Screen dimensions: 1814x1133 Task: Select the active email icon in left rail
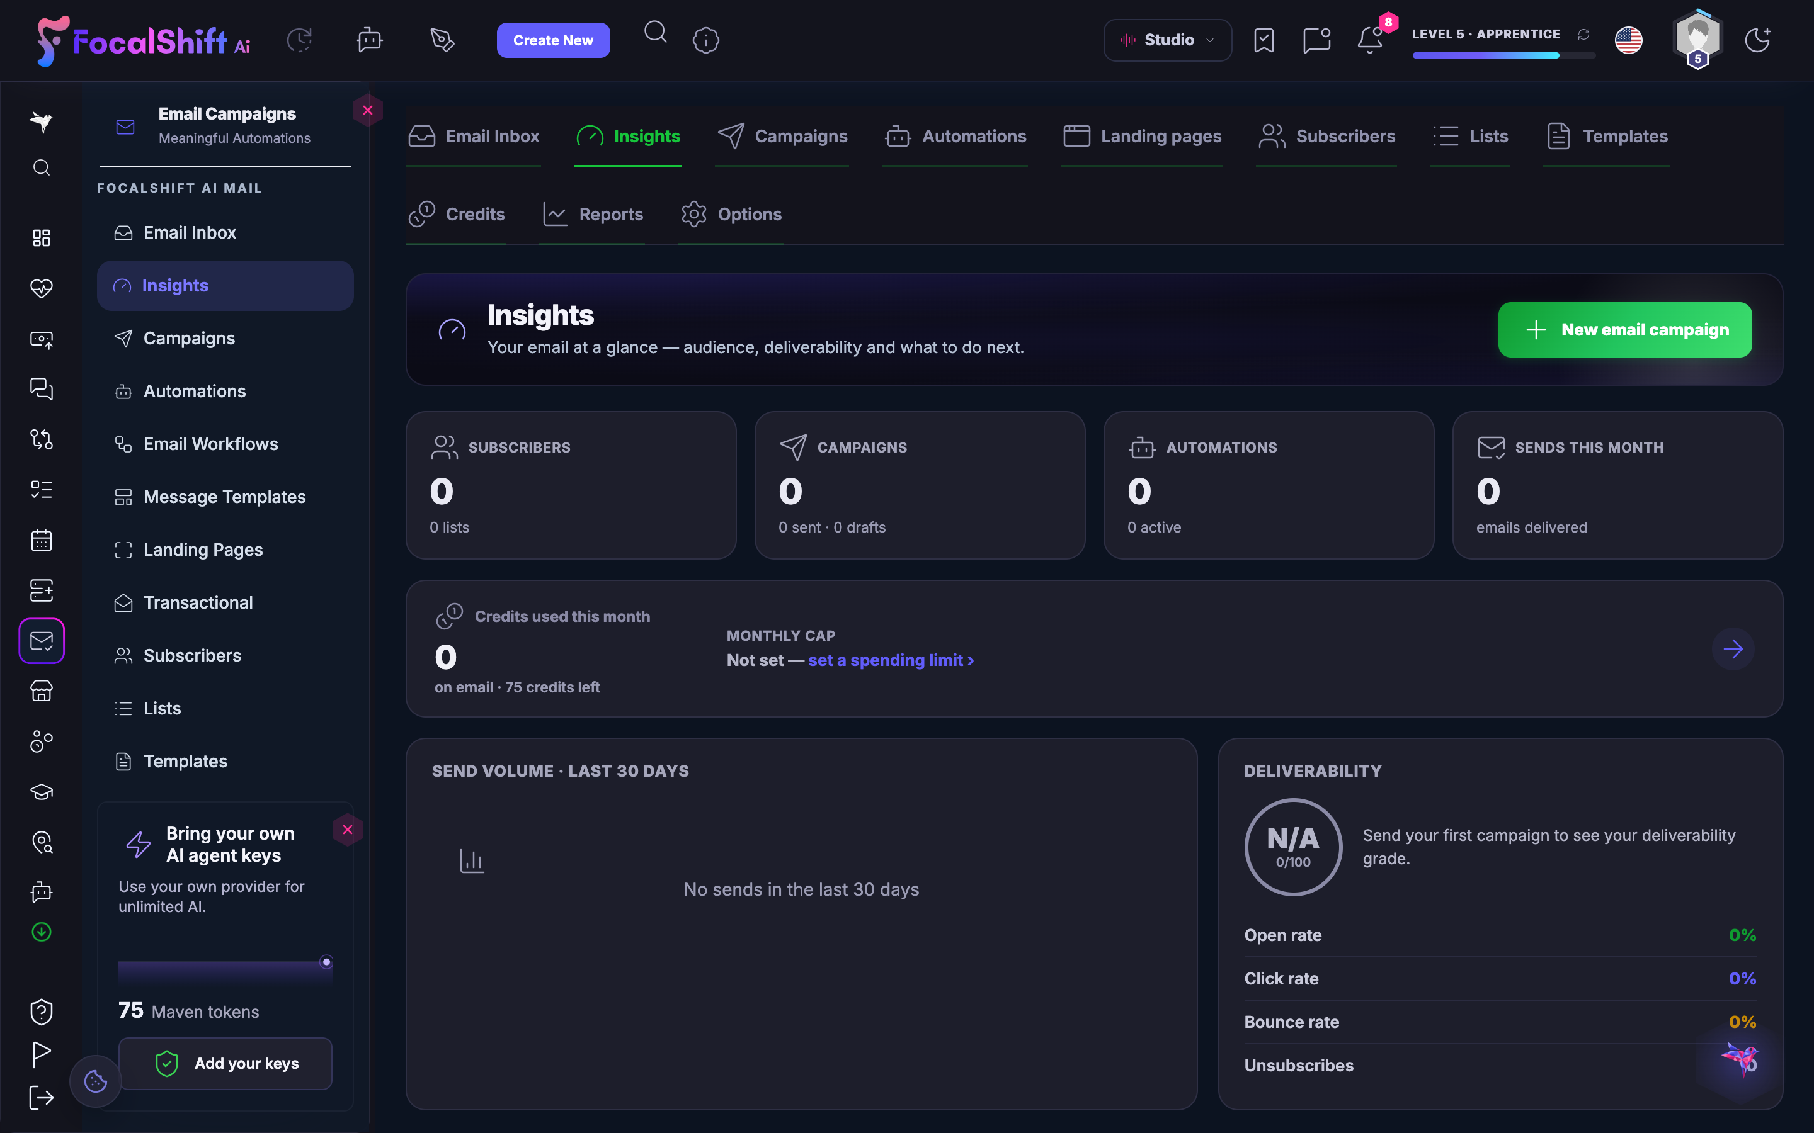click(x=41, y=641)
